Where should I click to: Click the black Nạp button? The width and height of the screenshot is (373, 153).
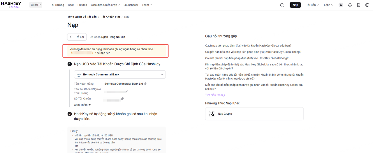click(295, 5)
